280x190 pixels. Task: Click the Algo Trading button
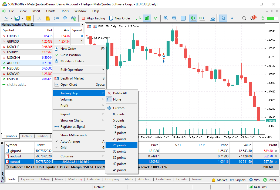93,18
